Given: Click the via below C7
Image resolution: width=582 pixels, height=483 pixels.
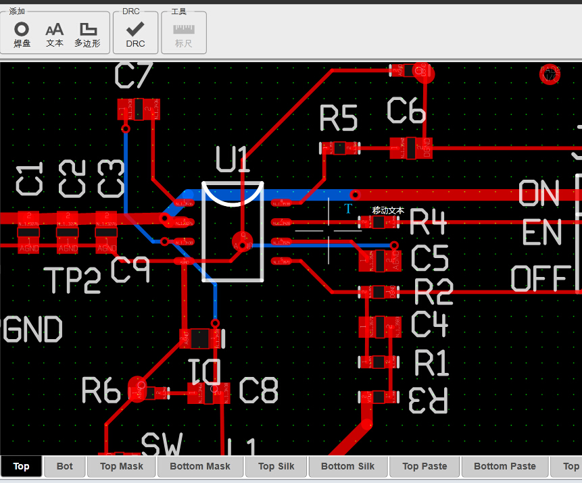Looking at the screenshot, I should (x=126, y=129).
